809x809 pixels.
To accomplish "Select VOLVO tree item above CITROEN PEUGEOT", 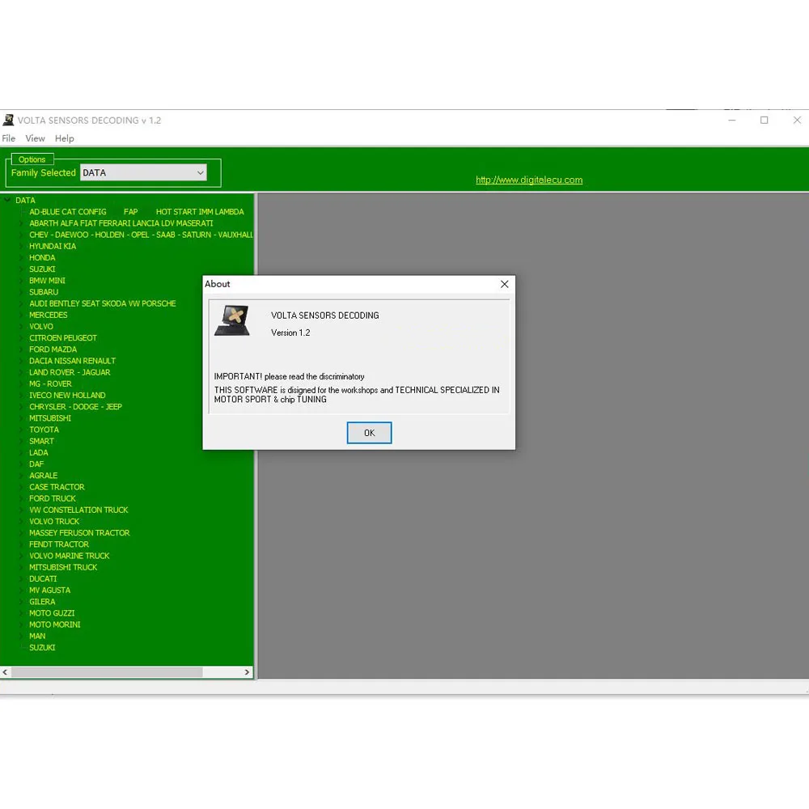I will 40,326.
